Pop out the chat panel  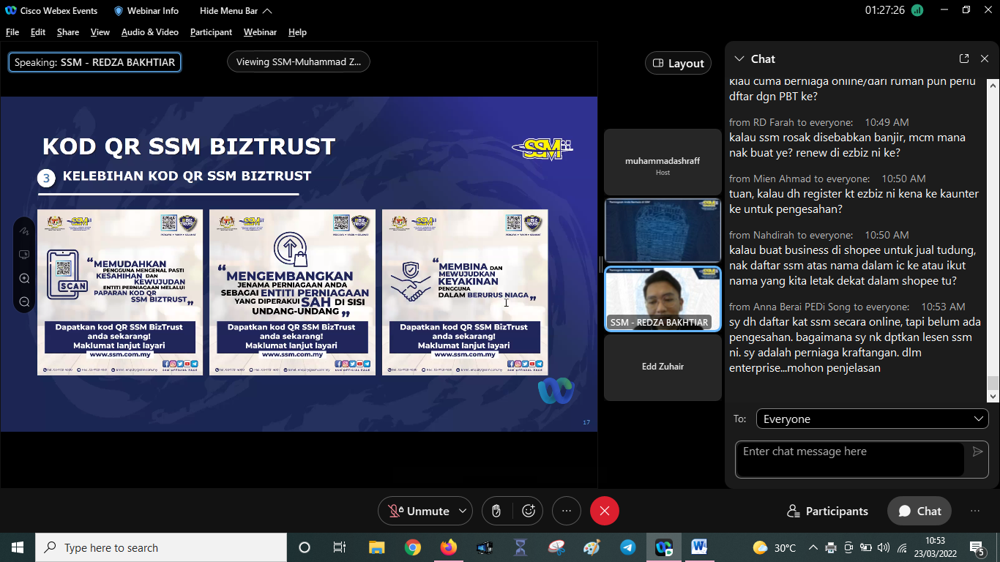tap(964, 59)
